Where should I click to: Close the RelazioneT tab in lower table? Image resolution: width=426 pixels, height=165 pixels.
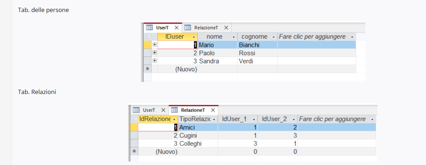[213, 110]
